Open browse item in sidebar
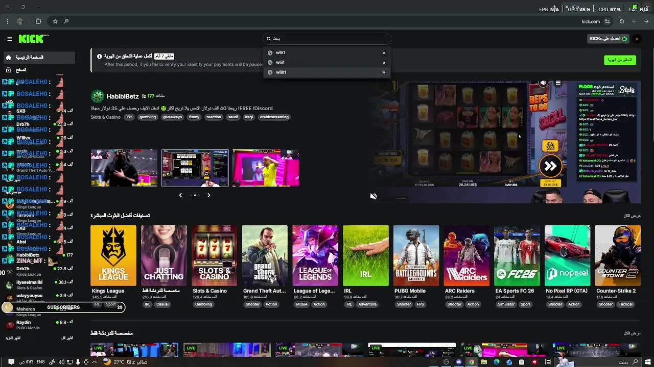The width and height of the screenshot is (654, 367). 38,70
